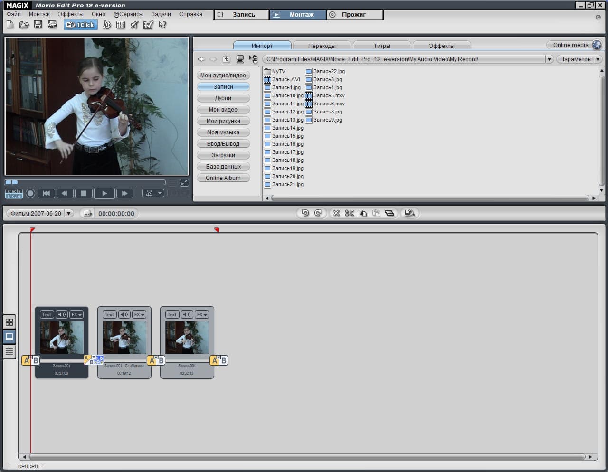Click the scissors cut icon
Image resolution: width=608 pixels, height=472 pixels.
(x=350, y=213)
